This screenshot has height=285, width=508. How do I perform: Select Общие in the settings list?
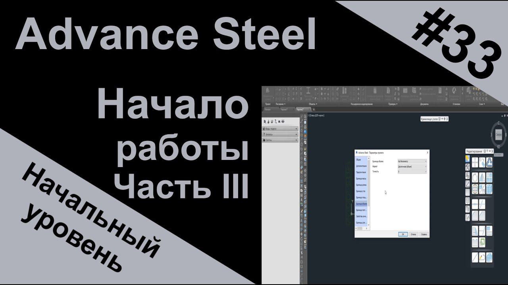pyautogui.click(x=362, y=160)
